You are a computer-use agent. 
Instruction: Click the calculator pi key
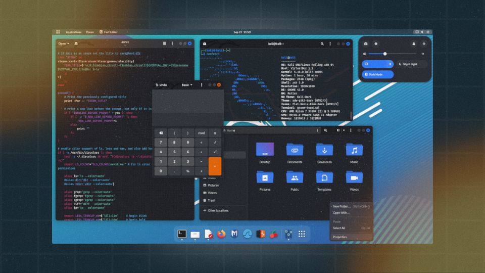215,133
